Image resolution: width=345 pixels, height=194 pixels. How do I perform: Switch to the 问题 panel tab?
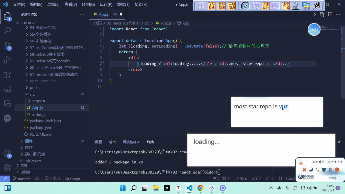[98, 142]
